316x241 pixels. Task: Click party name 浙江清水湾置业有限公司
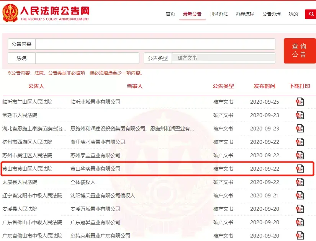click(x=98, y=142)
